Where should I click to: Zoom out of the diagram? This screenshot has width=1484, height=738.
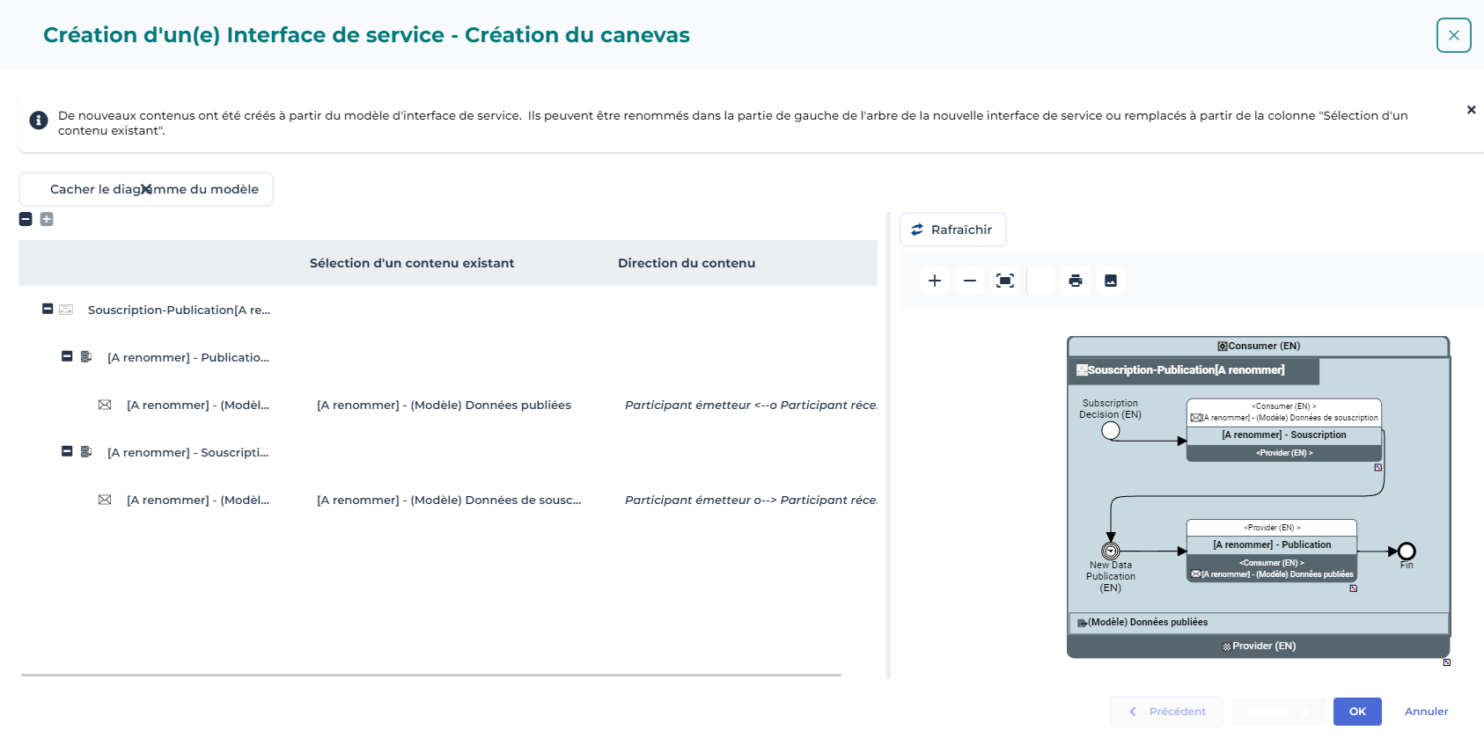pyautogui.click(x=970, y=281)
